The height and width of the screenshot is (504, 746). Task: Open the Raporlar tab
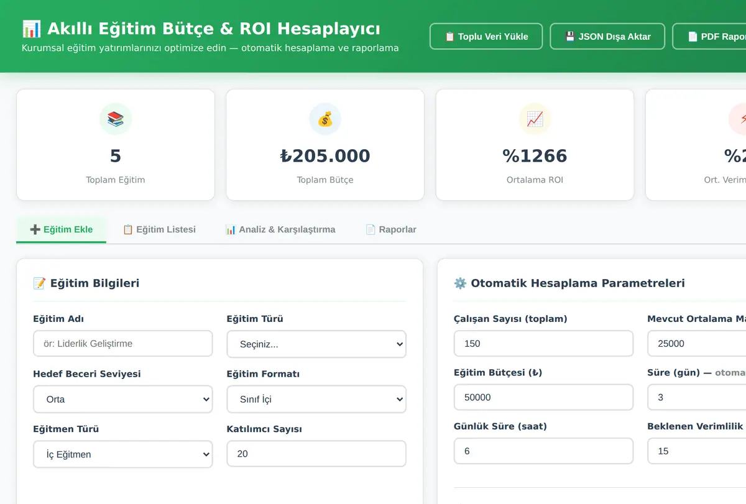pos(390,229)
